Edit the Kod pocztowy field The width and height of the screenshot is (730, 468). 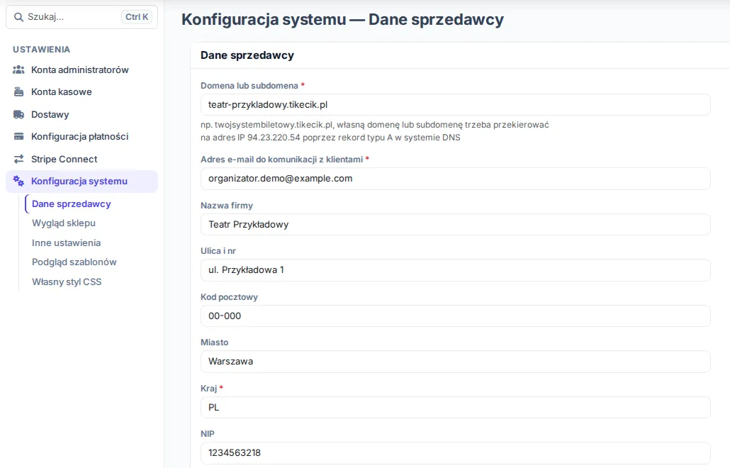tap(455, 316)
